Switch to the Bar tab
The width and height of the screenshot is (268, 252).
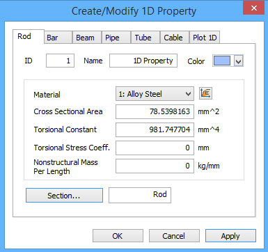[x=58, y=38]
